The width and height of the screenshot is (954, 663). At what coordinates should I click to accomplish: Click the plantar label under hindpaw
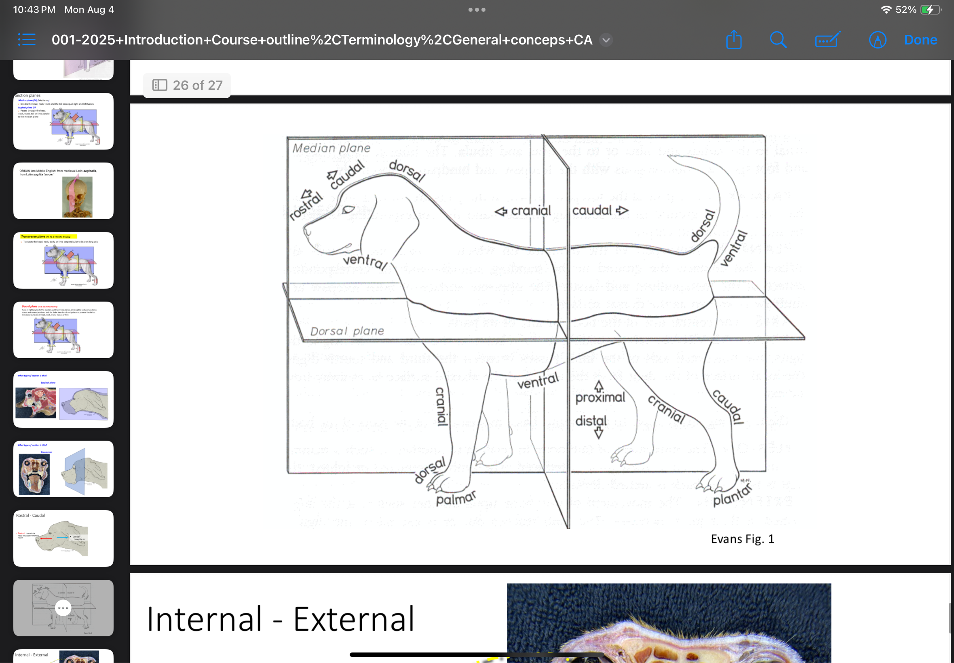pyautogui.click(x=732, y=496)
